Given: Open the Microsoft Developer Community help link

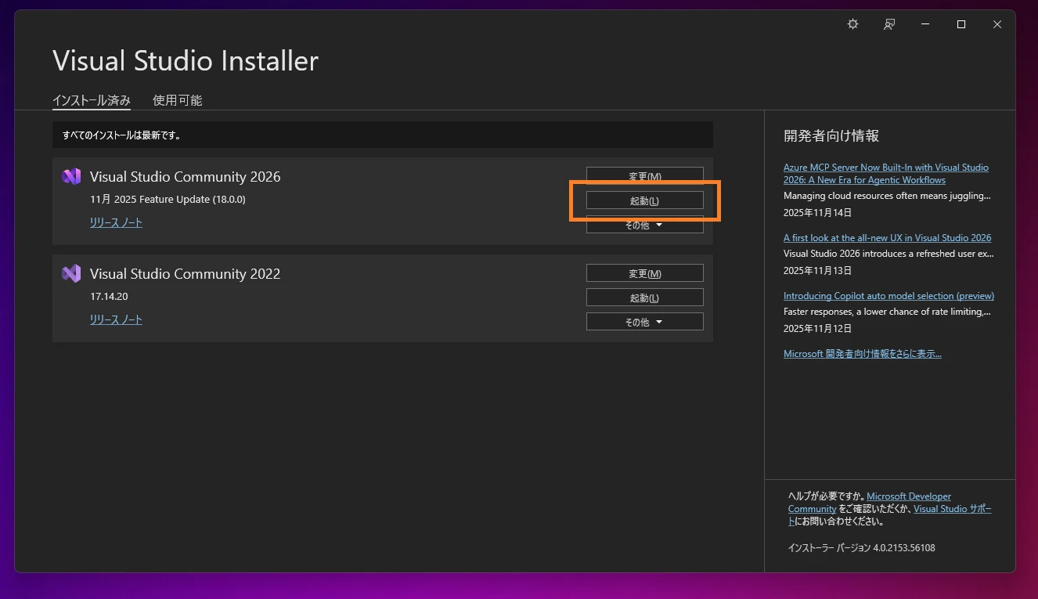Looking at the screenshot, I should pos(908,496).
